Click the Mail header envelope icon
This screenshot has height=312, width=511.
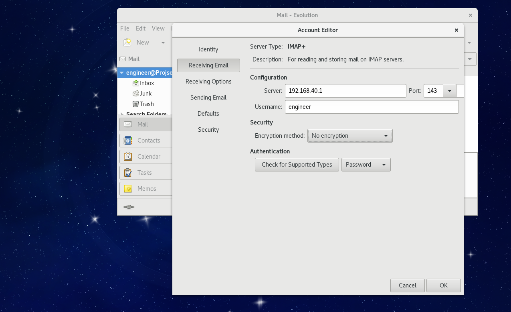(123, 59)
